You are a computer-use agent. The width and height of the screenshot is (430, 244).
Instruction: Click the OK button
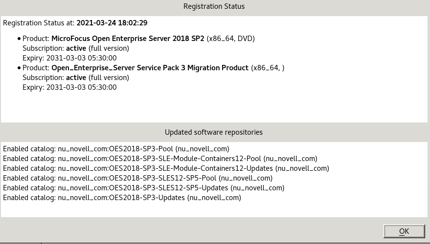point(404,231)
